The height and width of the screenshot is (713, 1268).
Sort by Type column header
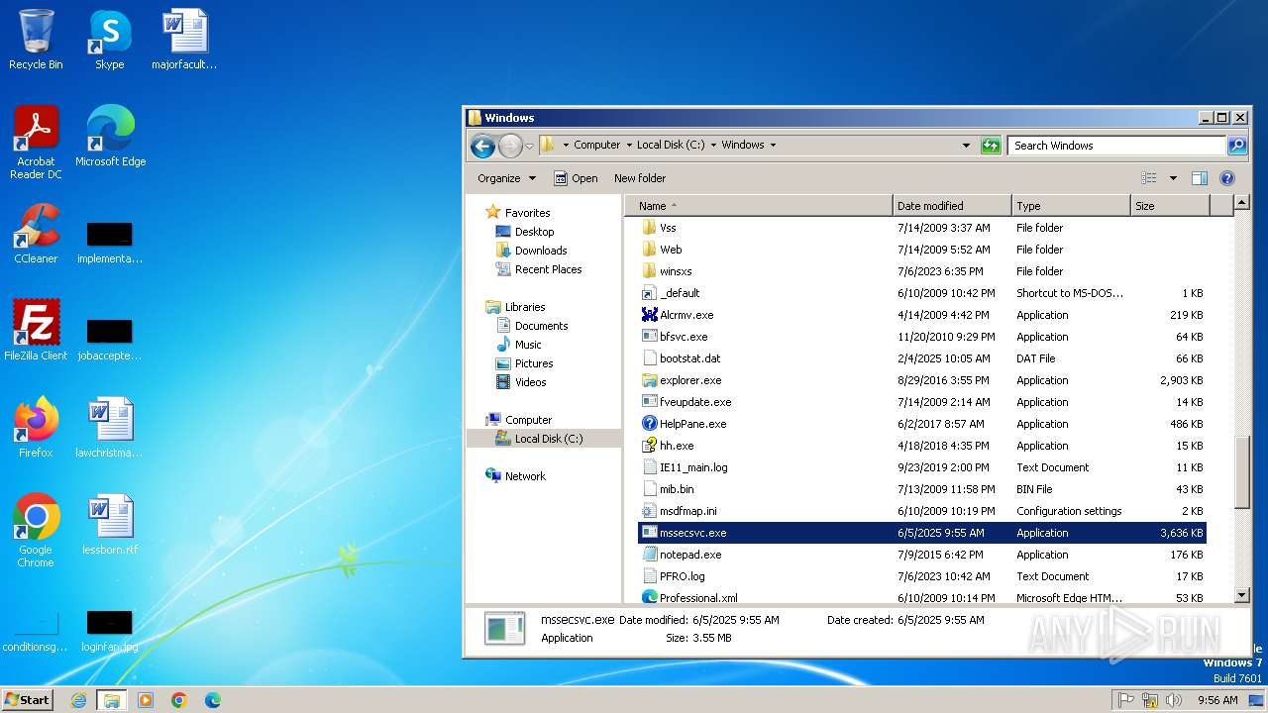click(1071, 206)
